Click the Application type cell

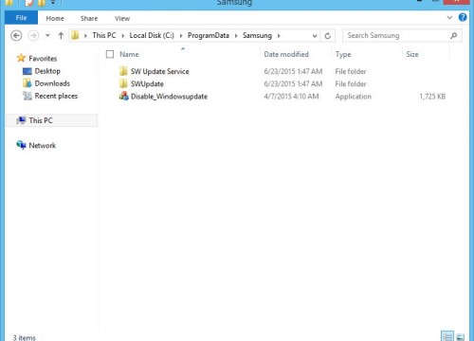point(354,97)
